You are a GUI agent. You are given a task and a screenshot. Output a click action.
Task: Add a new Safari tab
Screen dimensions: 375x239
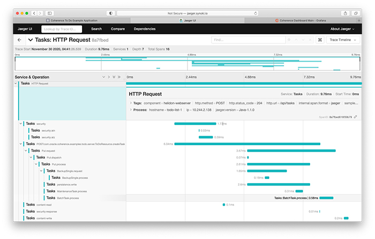coord(359,20)
